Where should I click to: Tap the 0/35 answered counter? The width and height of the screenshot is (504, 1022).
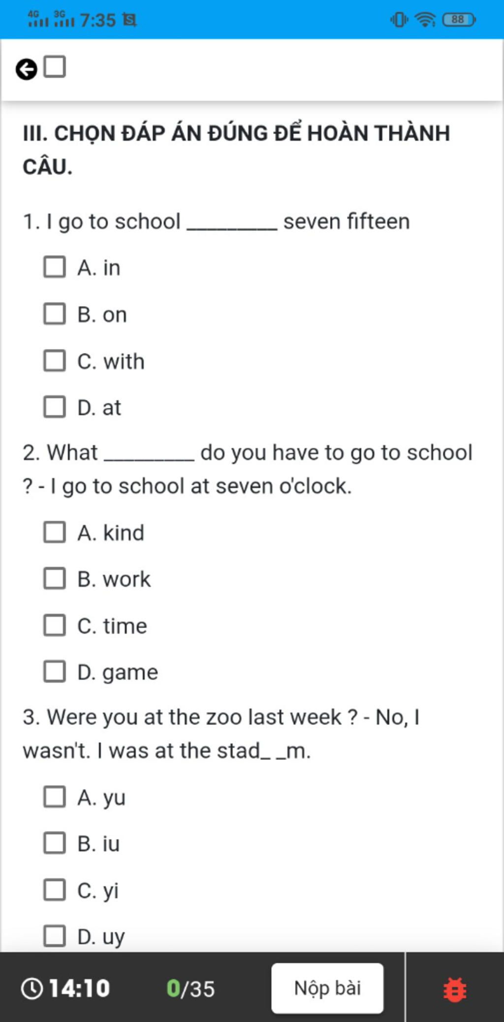click(191, 989)
